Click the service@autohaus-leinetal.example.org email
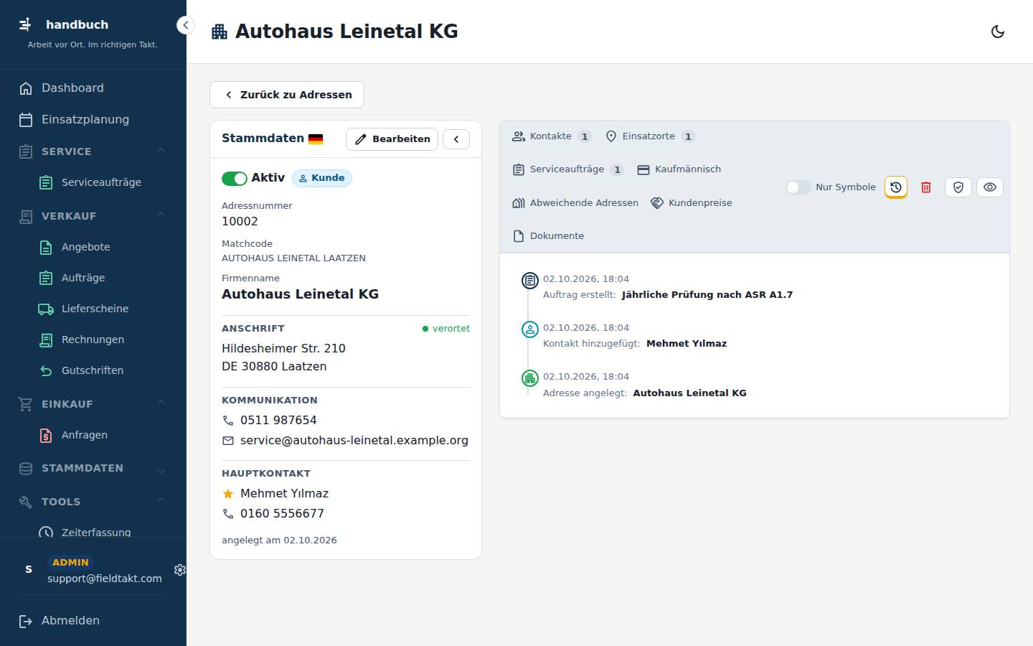 point(354,441)
